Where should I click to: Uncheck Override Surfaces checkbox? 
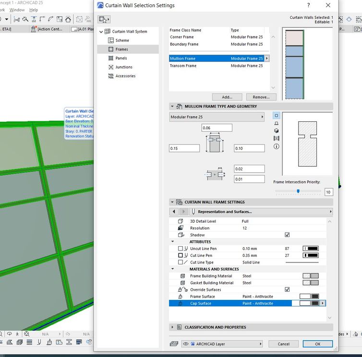pyautogui.click(x=287, y=290)
